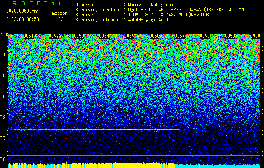Click the date stamp 10.02.03 08:50
264x168 pixels.
(21, 19)
